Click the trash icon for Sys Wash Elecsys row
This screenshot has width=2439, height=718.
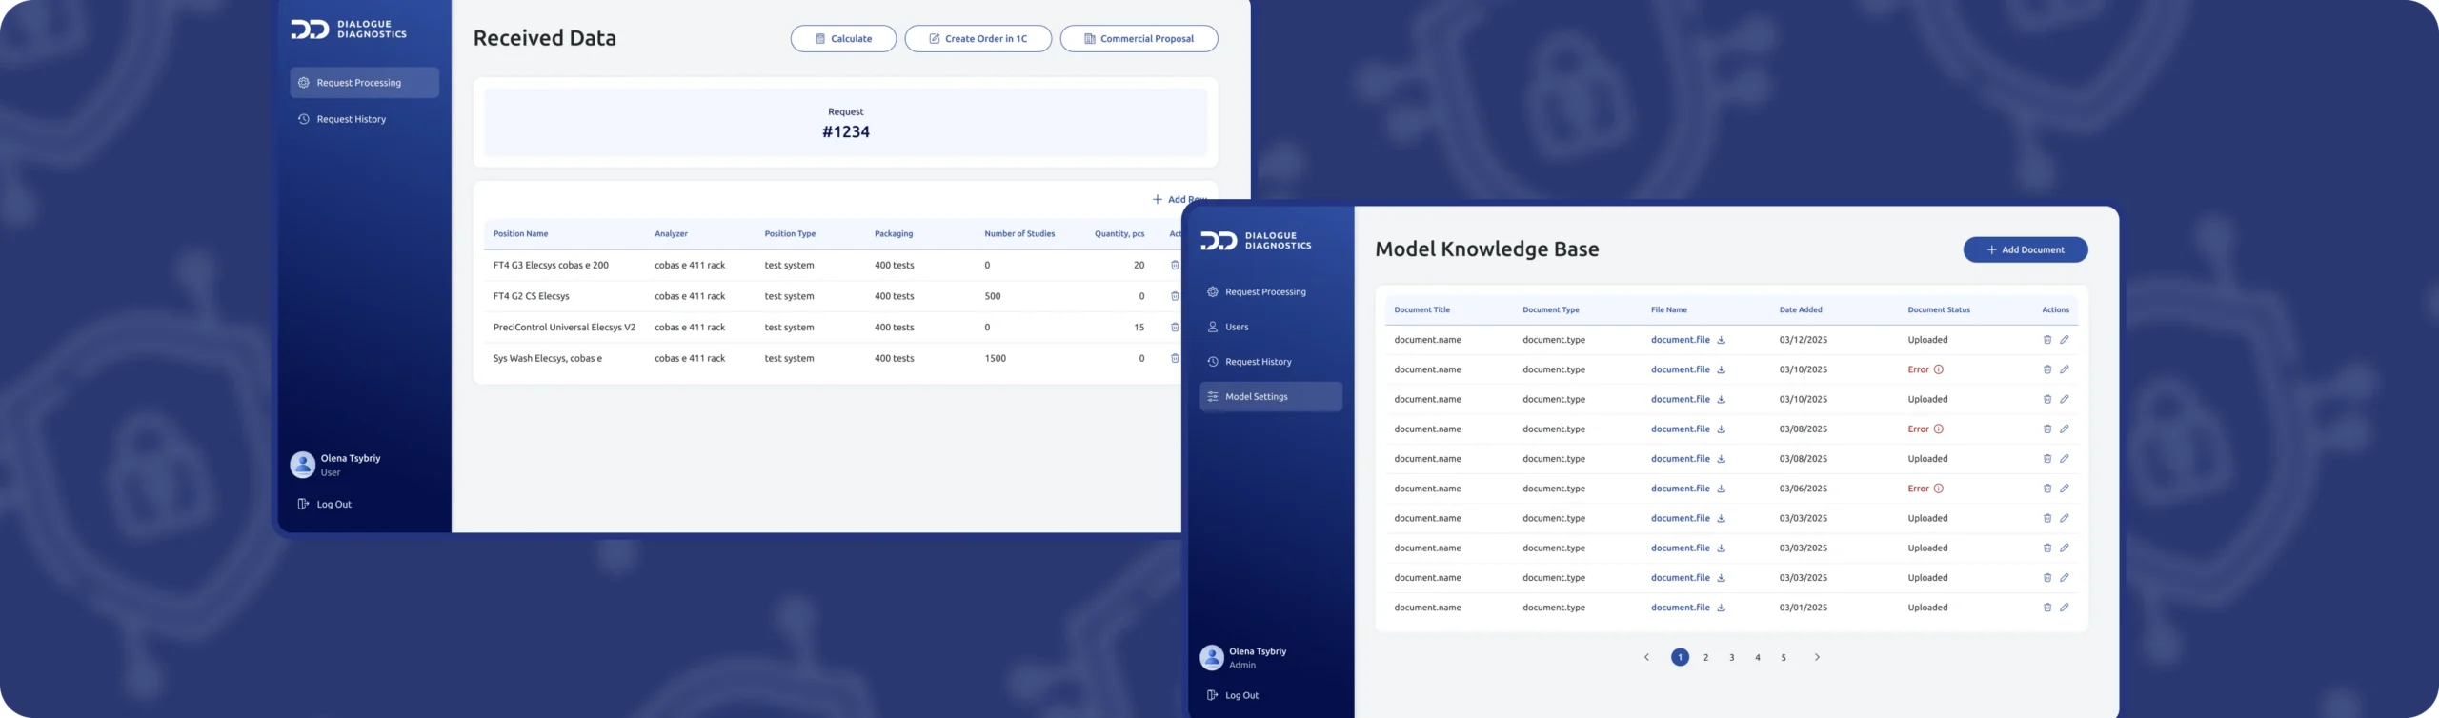coord(1174,359)
